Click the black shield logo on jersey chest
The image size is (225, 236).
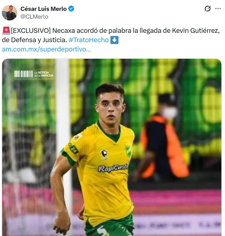click(x=104, y=154)
